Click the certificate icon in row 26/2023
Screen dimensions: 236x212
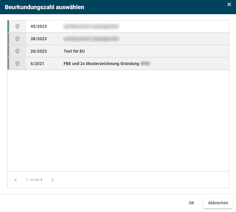(17, 51)
